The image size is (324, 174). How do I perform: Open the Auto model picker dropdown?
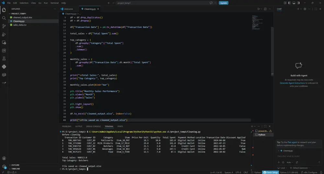290,162
